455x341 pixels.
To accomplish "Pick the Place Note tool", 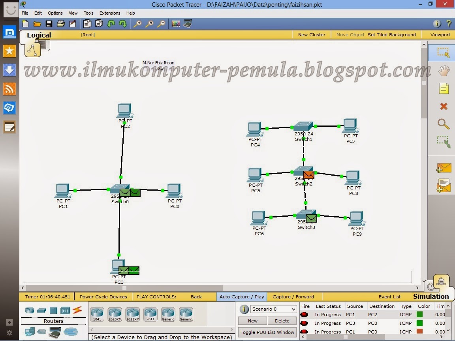I will tap(444, 88).
